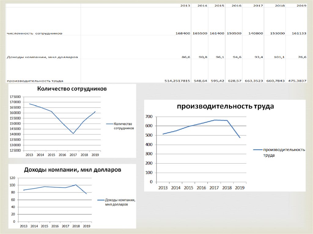Click the 'производительность труда' chart title
The height and width of the screenshot is (234, 313).
[x=225, y=106]
